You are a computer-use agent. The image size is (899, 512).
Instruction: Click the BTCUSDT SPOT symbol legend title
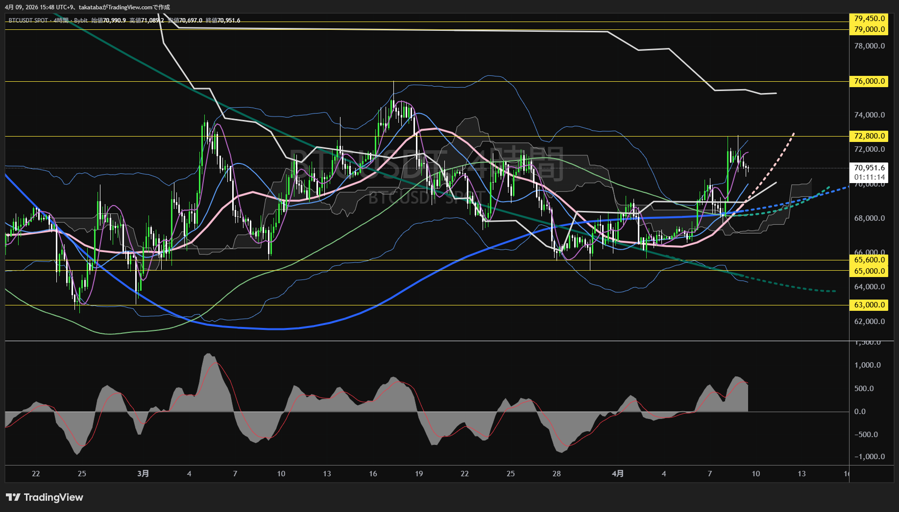(28, 21)
